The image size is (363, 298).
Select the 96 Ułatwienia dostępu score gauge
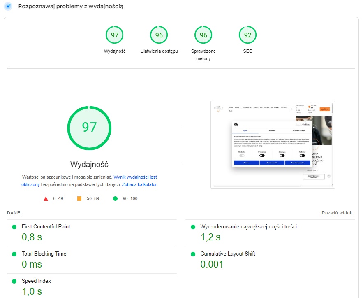coord(159,35)
